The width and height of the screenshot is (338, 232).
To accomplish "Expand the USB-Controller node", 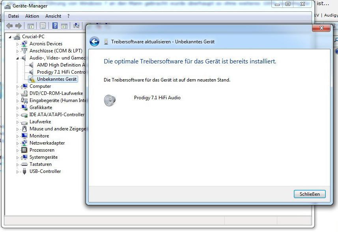I will (x=17, y=172).
